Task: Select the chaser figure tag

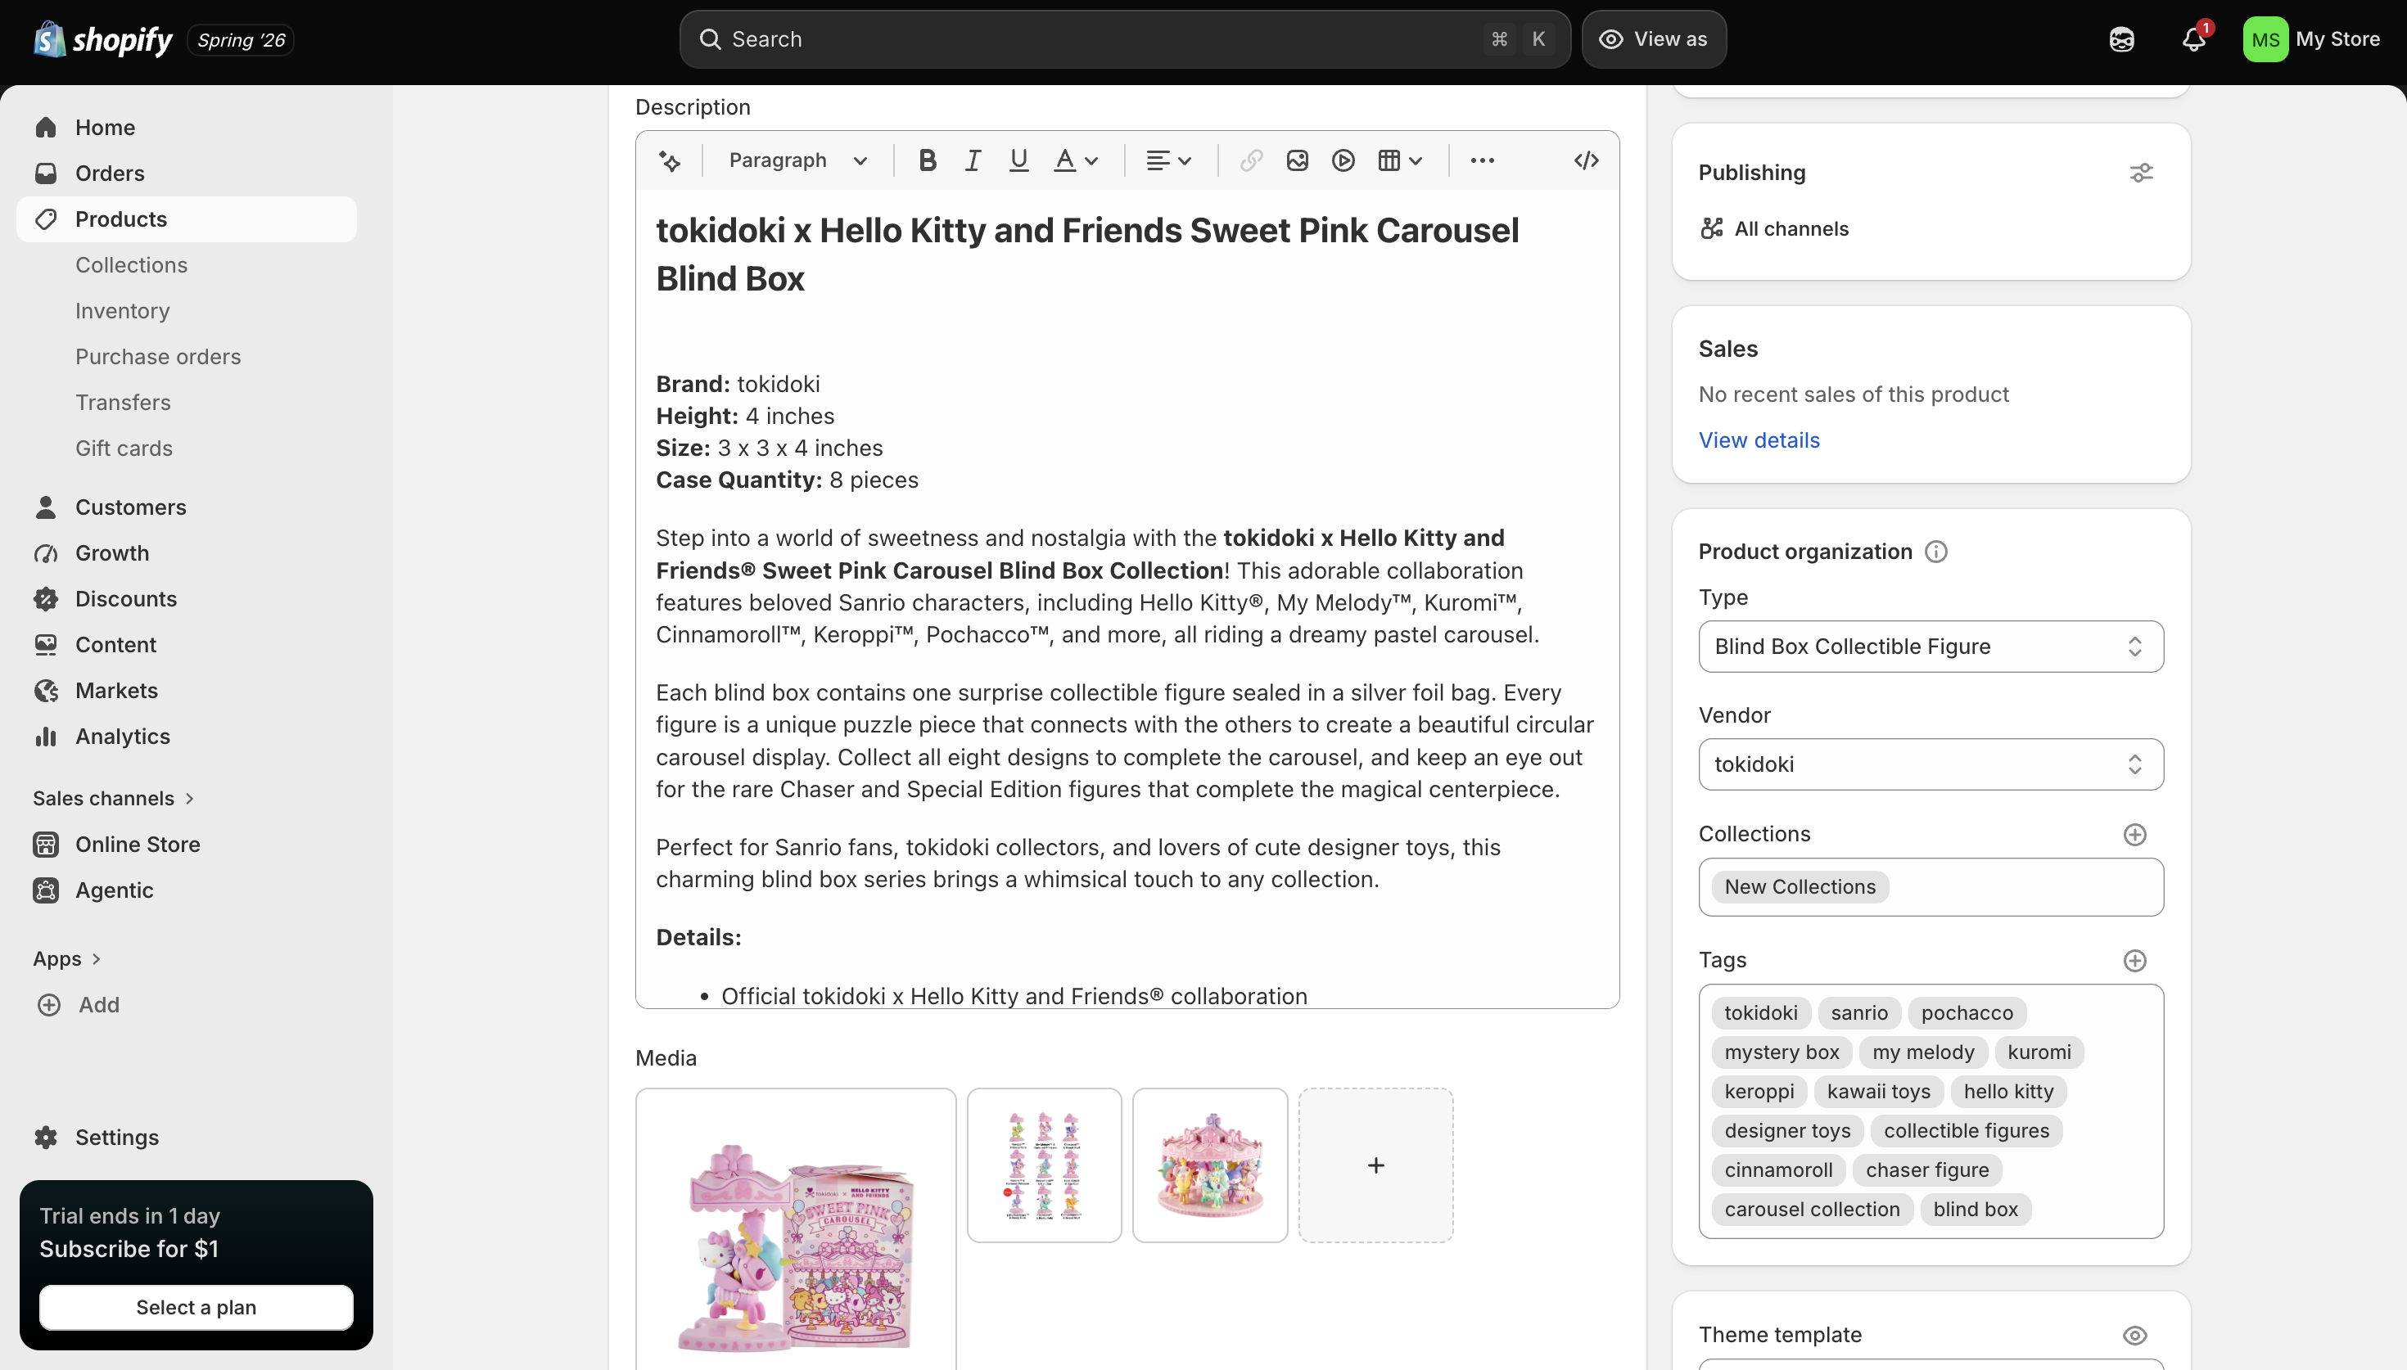Action: 1927,1170
